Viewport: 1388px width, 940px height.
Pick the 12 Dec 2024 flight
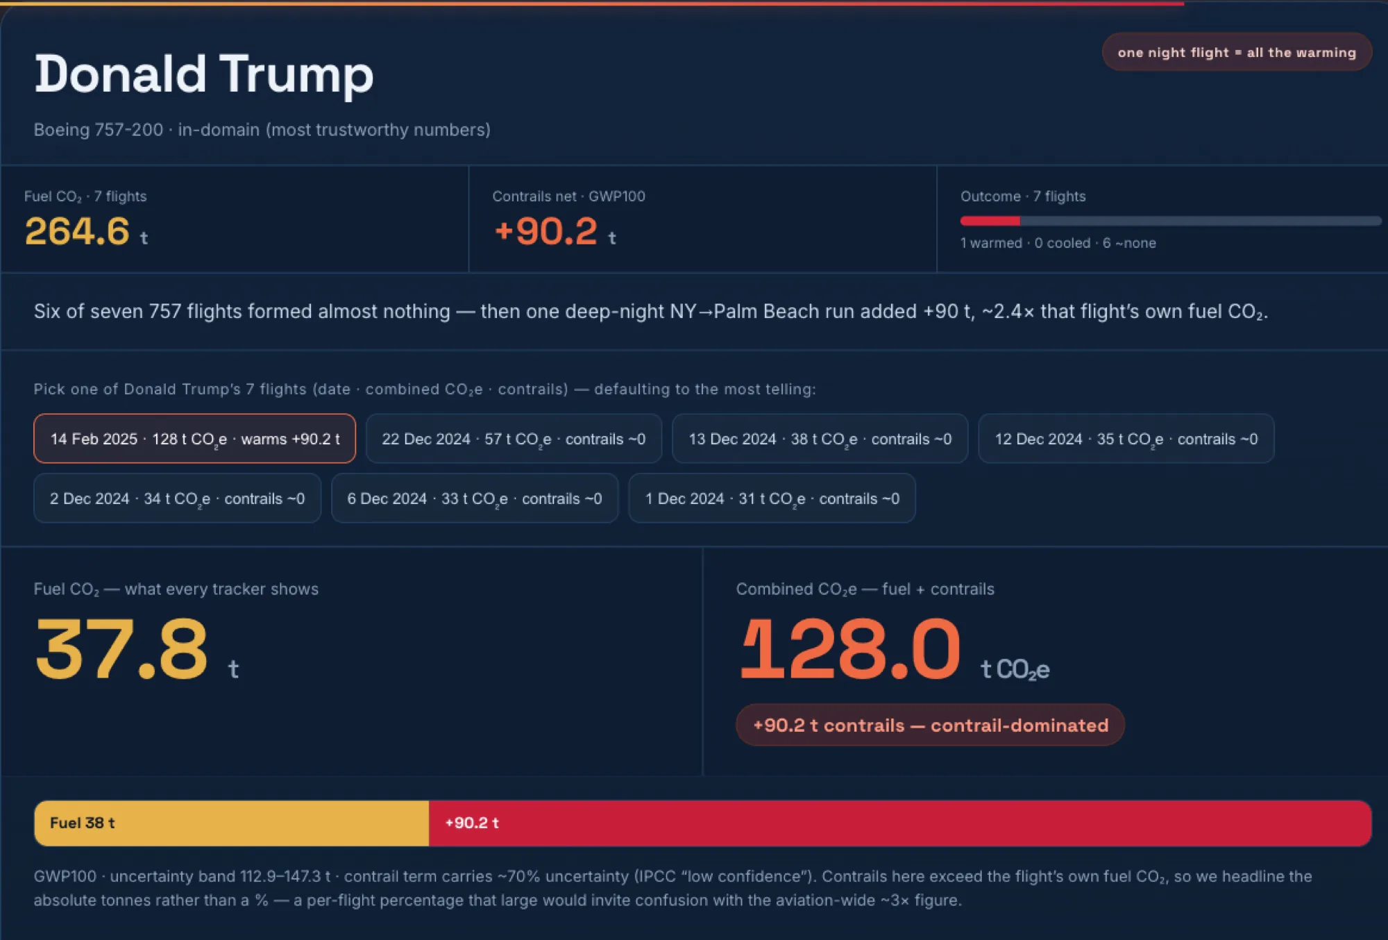[x=1126, y=439]
